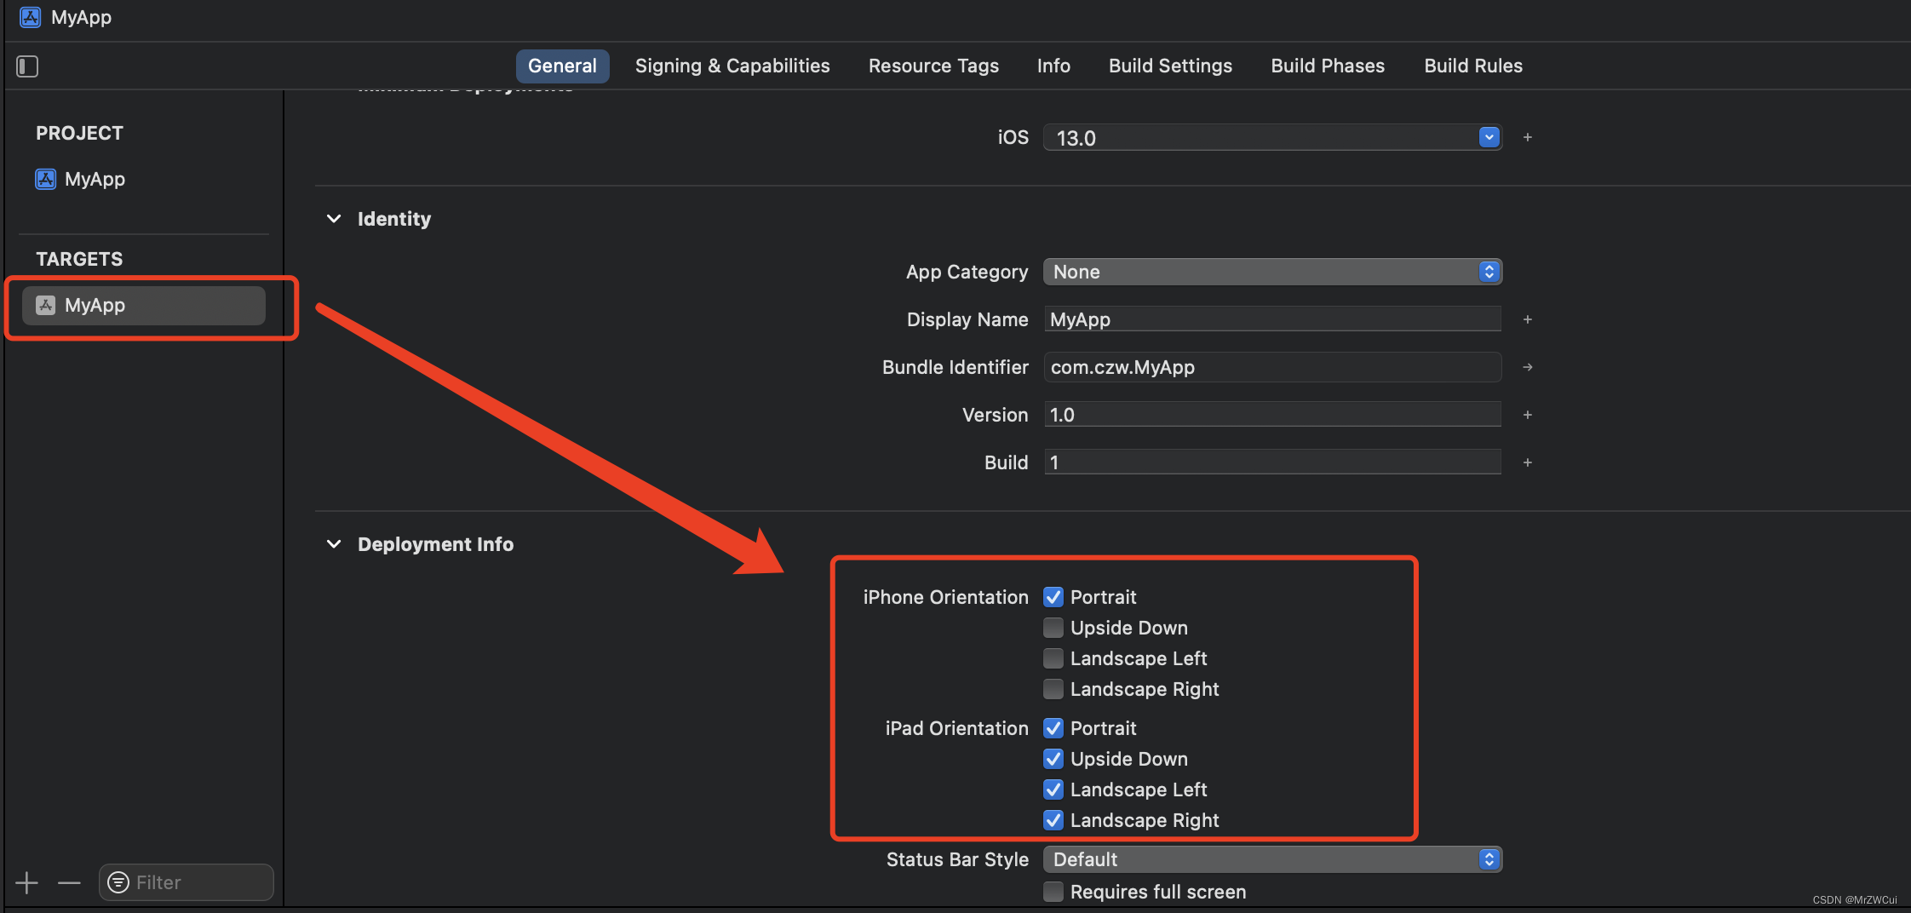Open the Status Bar Style dropdown
This screenshot has height=913, width=1911.
[x=1272, y=859]
